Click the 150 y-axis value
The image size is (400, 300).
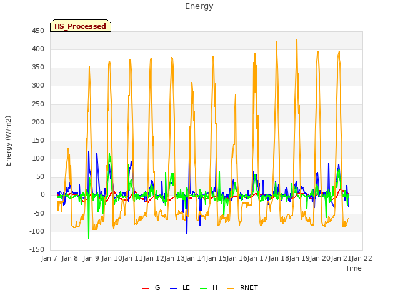tap(38, 140)
